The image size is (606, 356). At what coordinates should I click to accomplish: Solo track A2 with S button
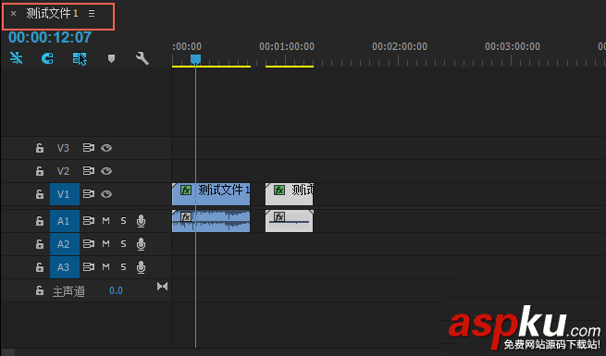point(123,244)
